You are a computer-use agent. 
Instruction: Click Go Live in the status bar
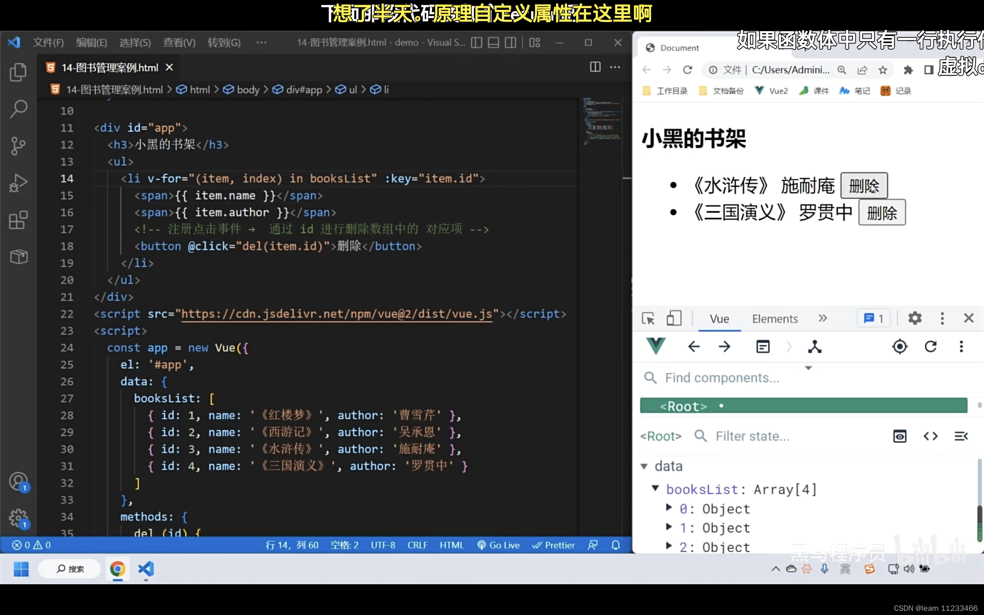coord(499,545)
